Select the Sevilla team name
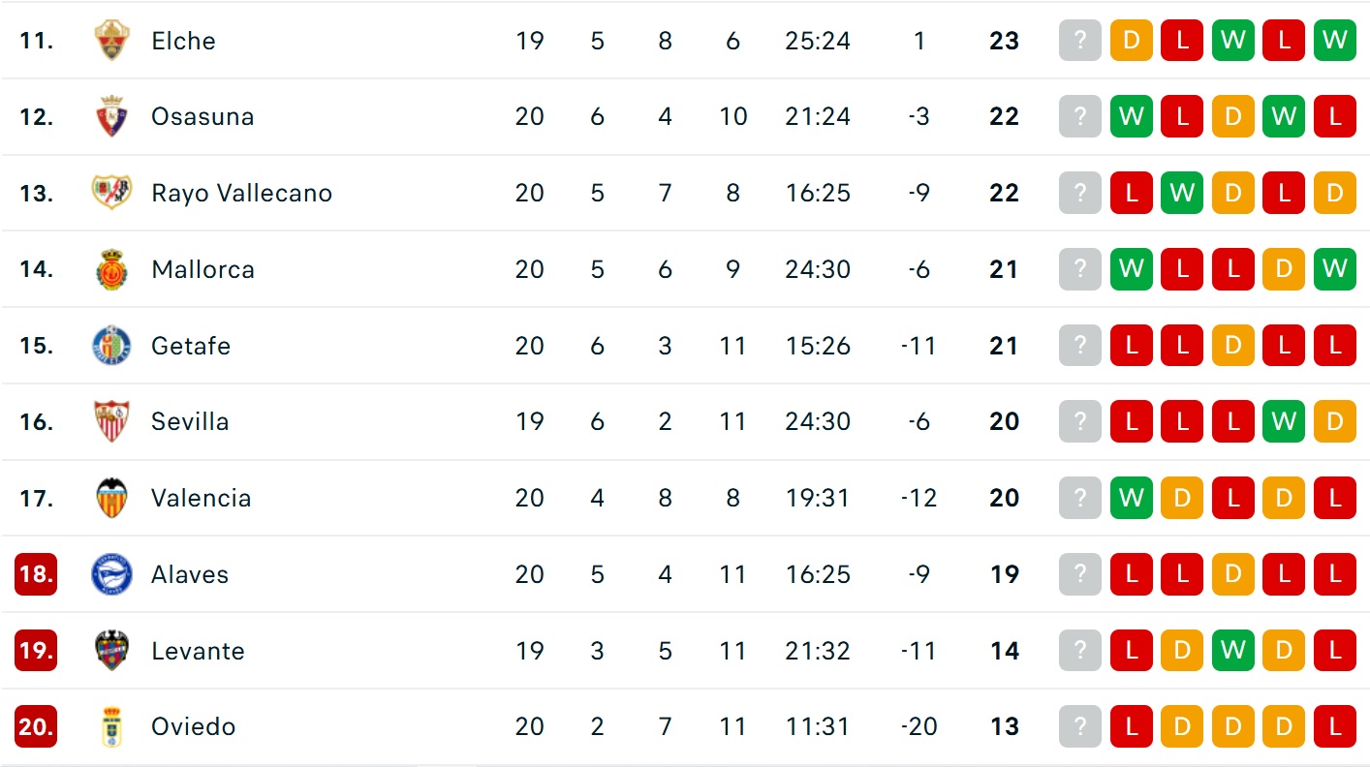This screenshot has width=1370, height=767. coord(190,421)
